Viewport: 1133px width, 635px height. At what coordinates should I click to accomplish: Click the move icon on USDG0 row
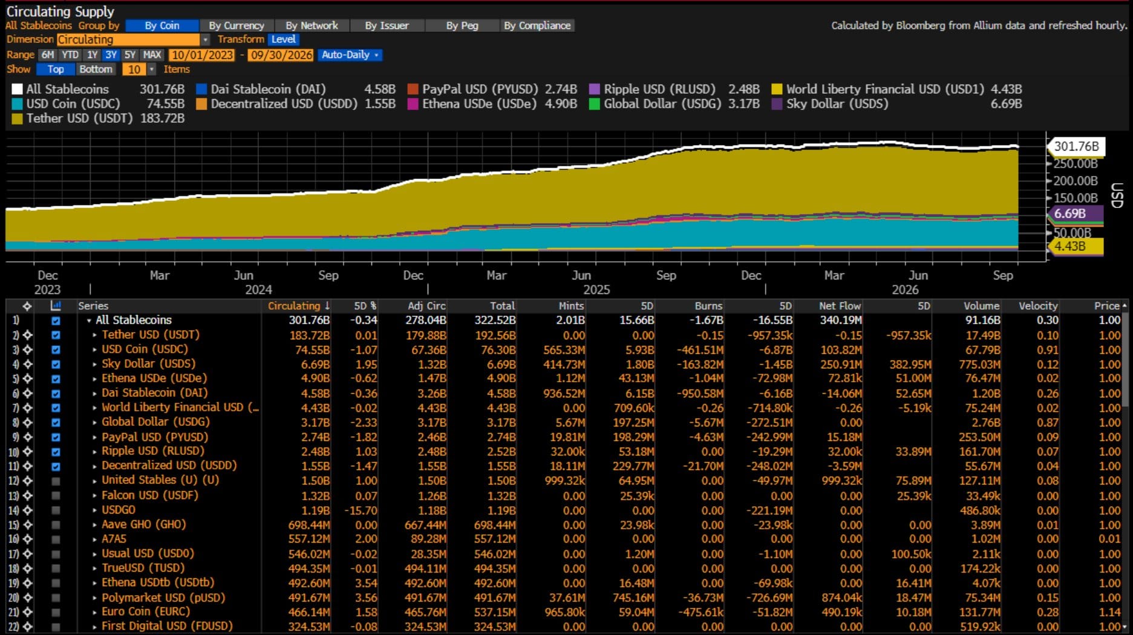[x=28, y=510]
